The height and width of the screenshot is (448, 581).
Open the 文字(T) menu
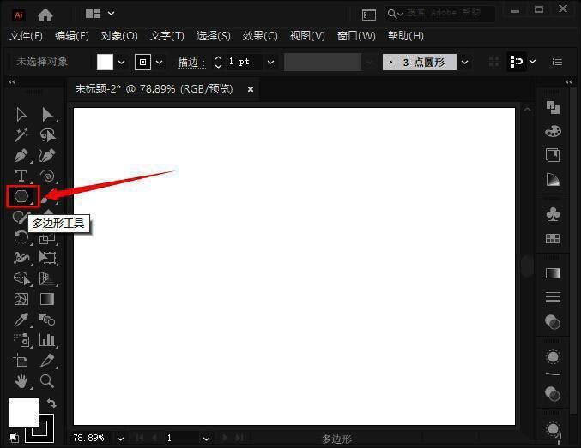[166, 36]
